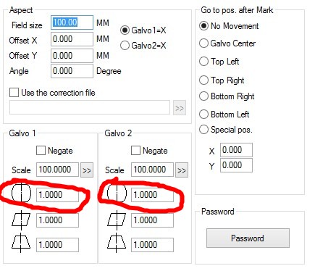336x279 pixels.
Task: Click the barrel distortion icon in Galvo 1
Action: (x=21, y=193)
